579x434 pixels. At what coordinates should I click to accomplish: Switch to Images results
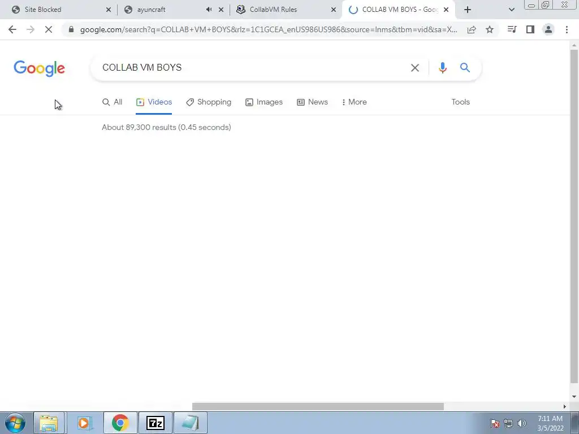coord(264,102)
